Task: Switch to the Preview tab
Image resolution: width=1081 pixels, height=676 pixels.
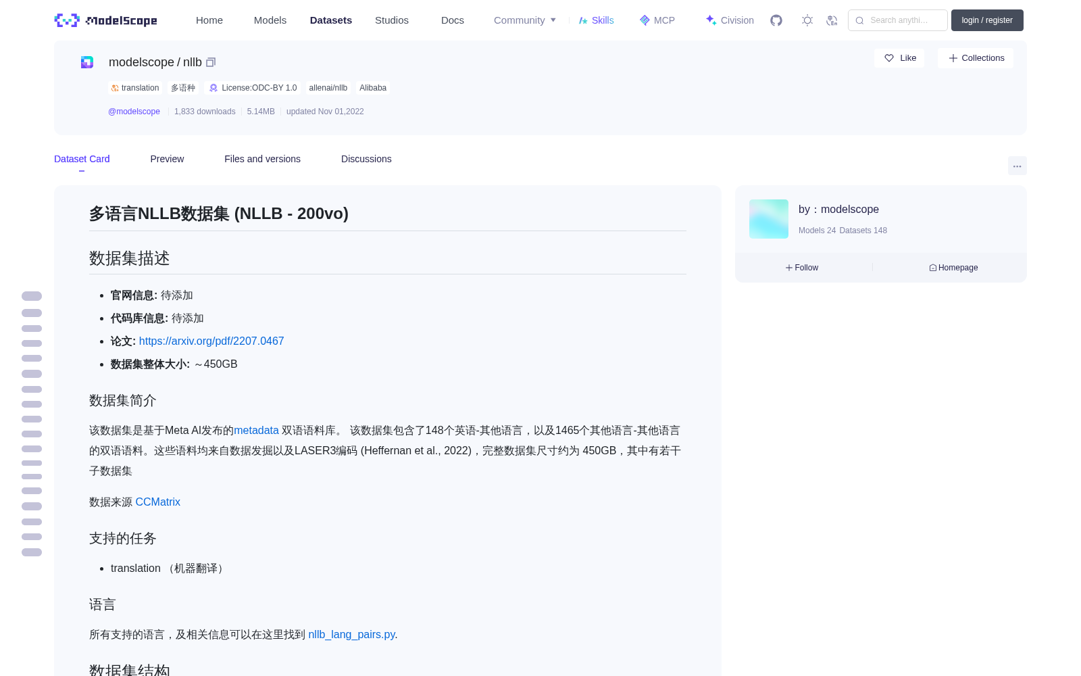Action: 167,159
